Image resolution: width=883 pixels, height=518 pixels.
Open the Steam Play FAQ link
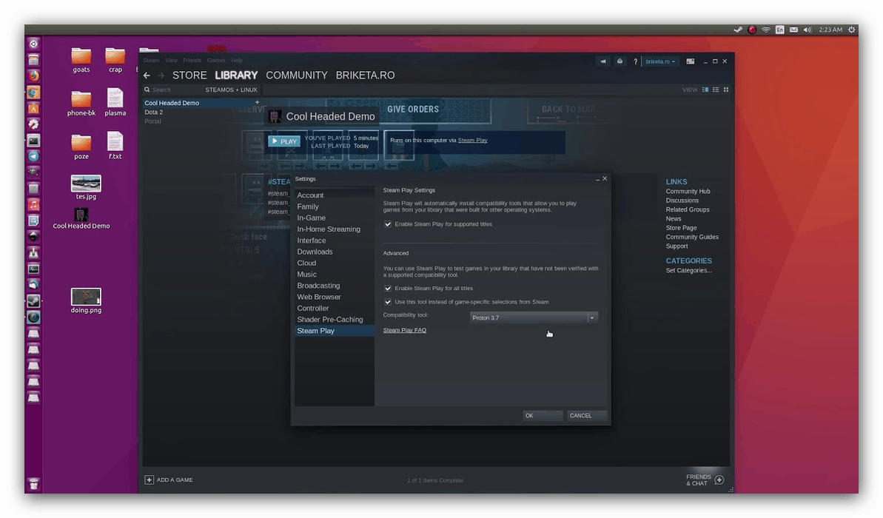pos(404,330)
